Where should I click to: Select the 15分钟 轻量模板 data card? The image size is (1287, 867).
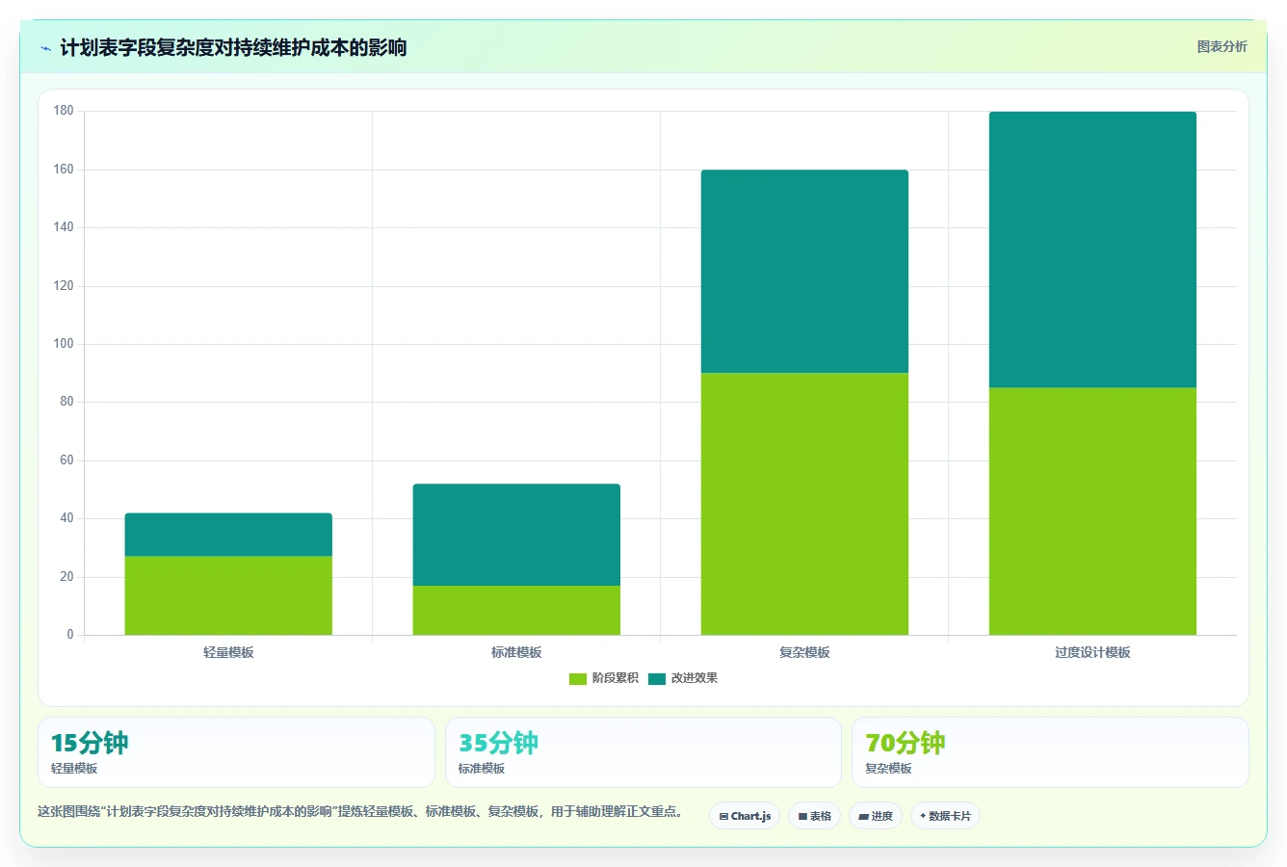coord(236,752)
